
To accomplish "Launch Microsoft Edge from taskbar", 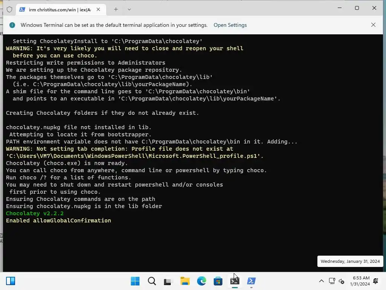I will point(201,281).
